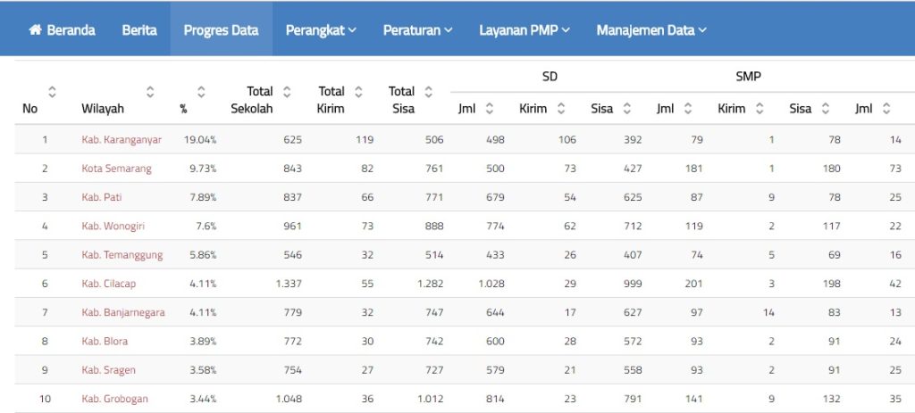
Task: Sort SD Jml column sort icon
Action: (490, 109)
